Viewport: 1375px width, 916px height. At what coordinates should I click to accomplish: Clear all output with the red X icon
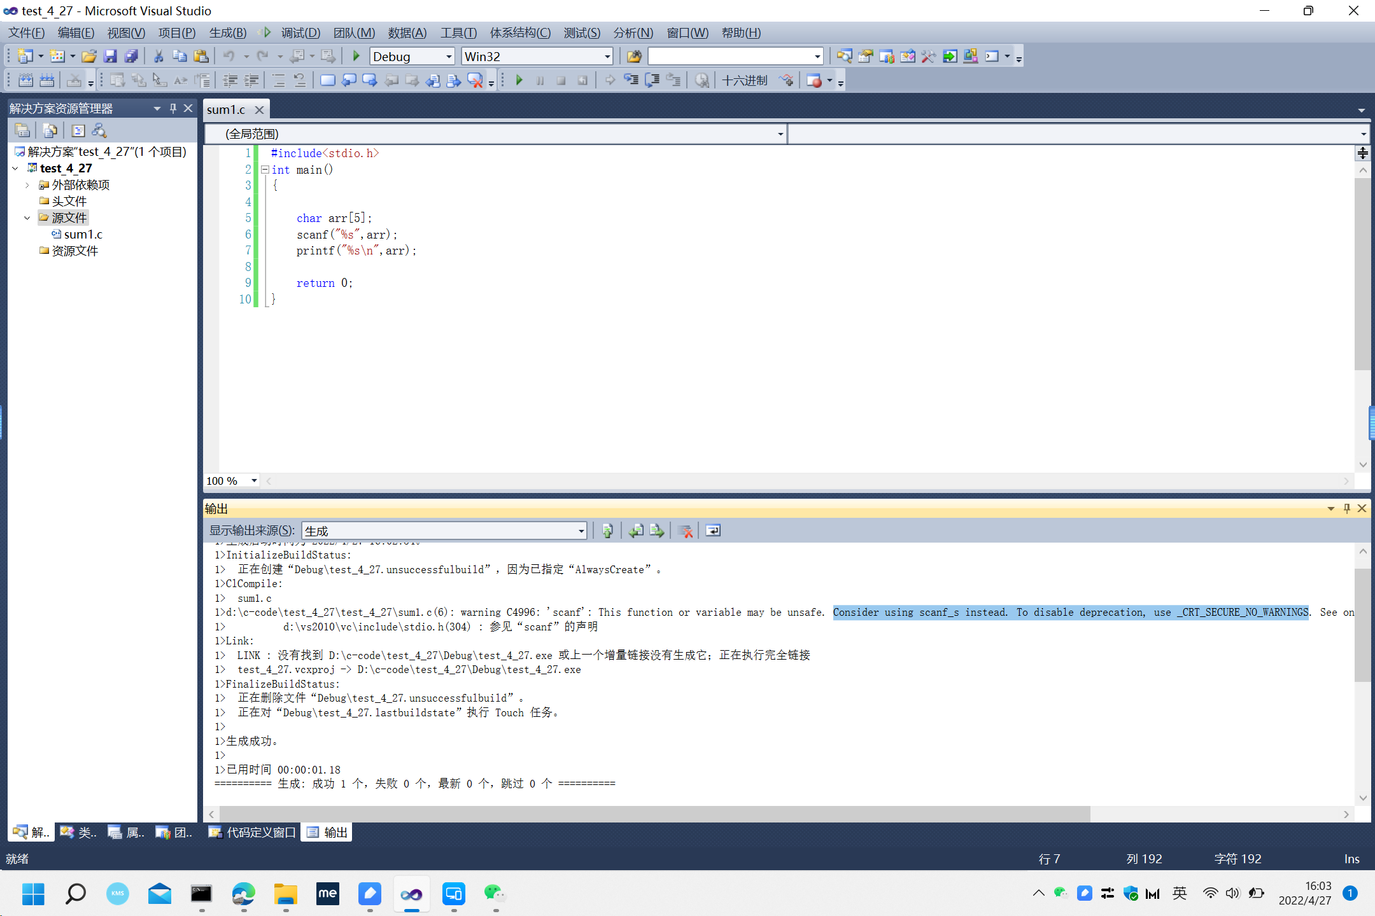(686, 531)
